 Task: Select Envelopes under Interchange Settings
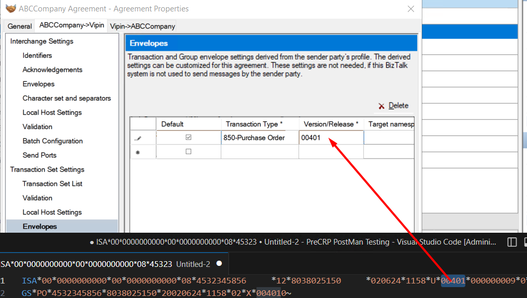[39, 84]
